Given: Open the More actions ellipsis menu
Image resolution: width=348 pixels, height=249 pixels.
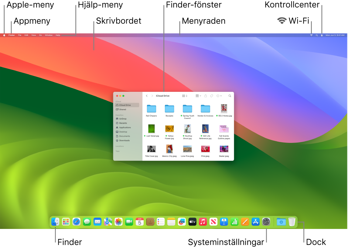Looking at the screenshot, I should [219, 96].
